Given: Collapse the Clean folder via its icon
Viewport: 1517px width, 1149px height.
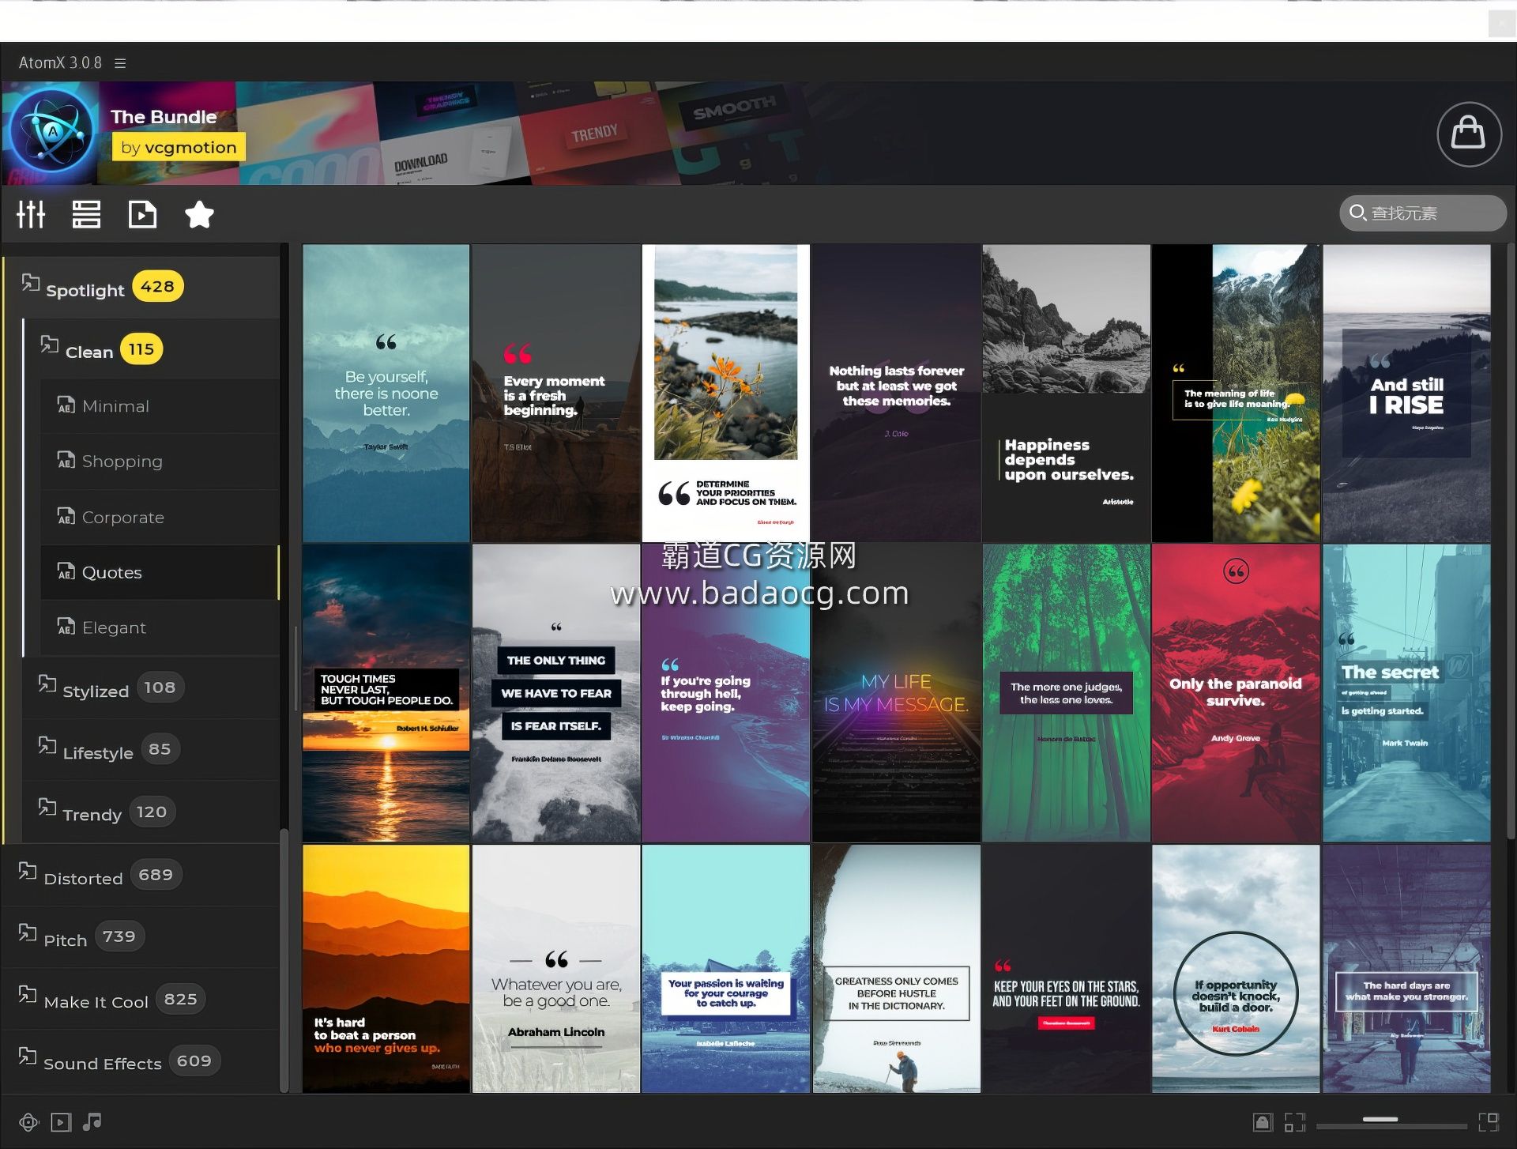Looking at the screenshot, I should pos(49,345).
